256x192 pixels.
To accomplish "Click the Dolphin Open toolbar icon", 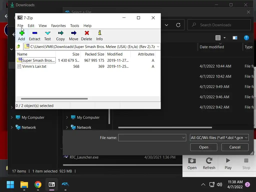I will (192, 164).
